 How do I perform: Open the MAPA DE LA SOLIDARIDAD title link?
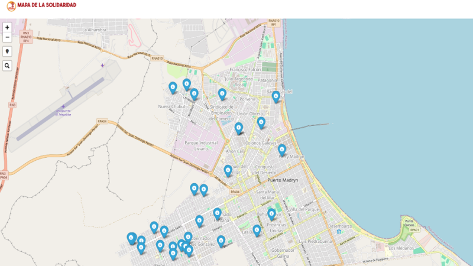47,5
